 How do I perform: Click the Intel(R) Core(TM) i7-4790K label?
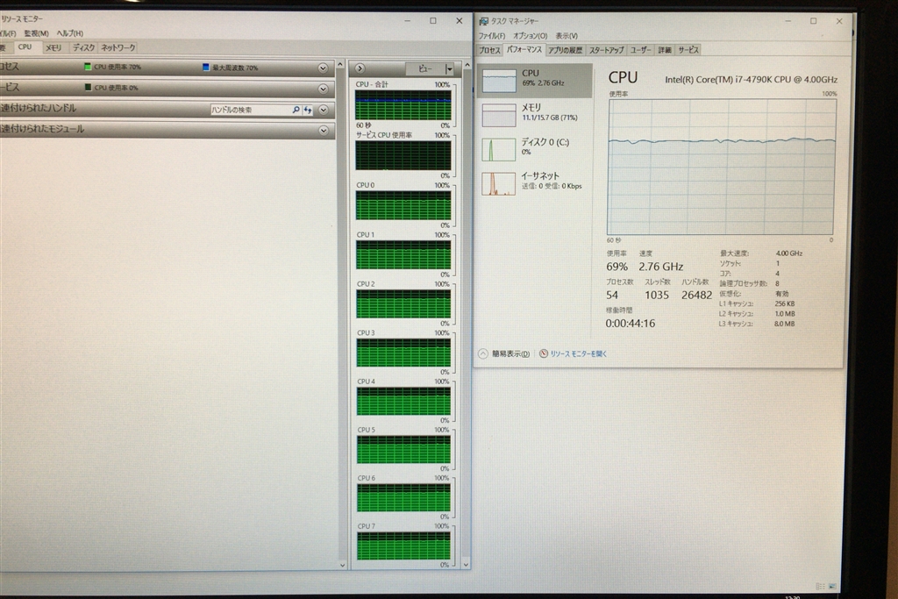click(x=751, y=80)
